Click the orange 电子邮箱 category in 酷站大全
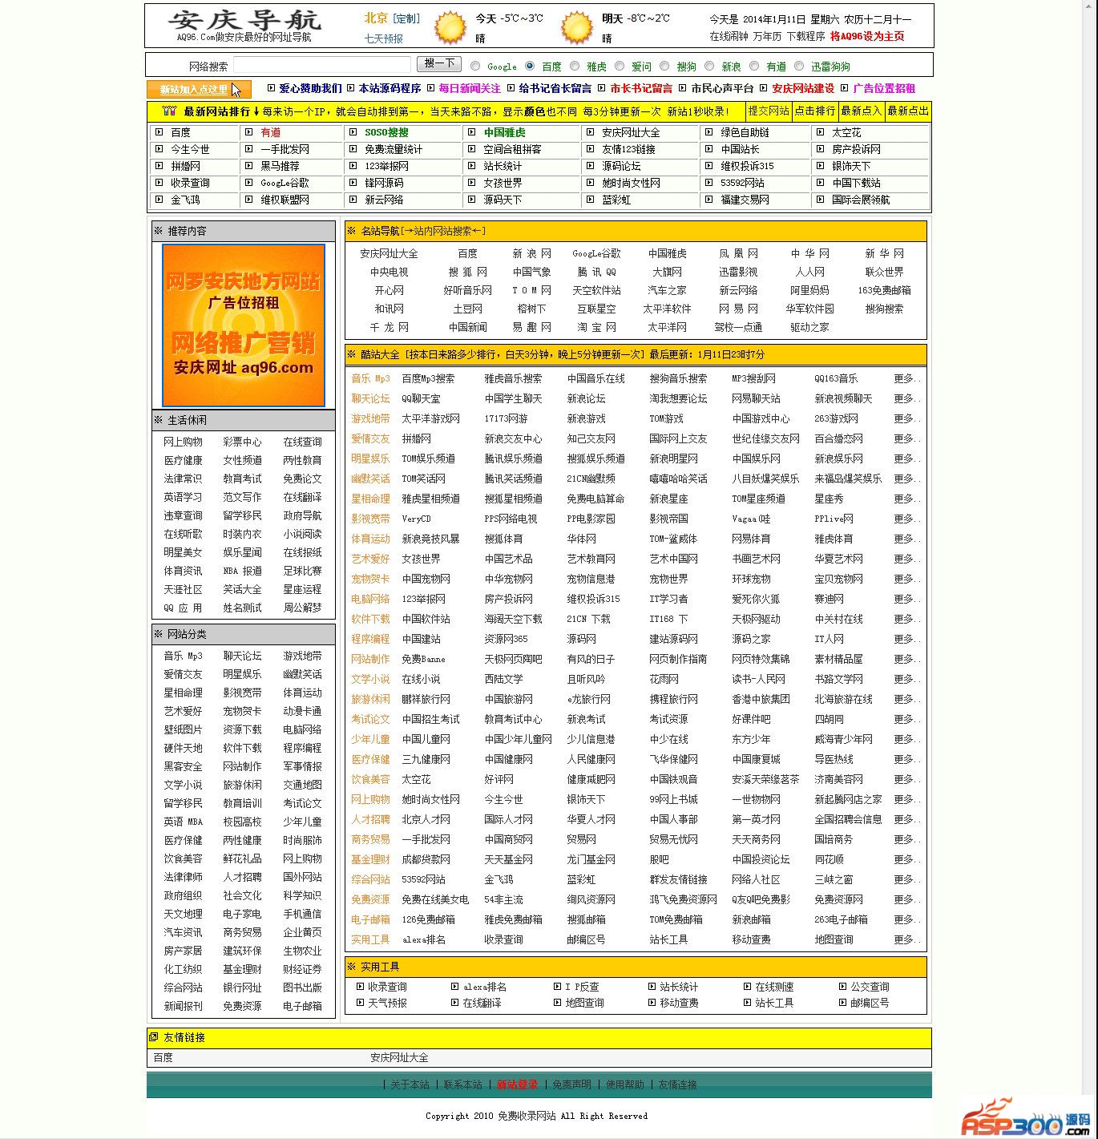Viewport: 1098px width, 1139px height. 370,919
